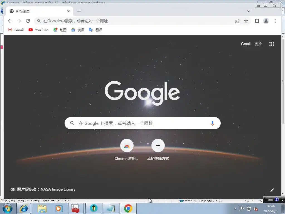Share this page using the share icon
The width and height of the screenshot is (285, 214).
[x=237, y=21]
